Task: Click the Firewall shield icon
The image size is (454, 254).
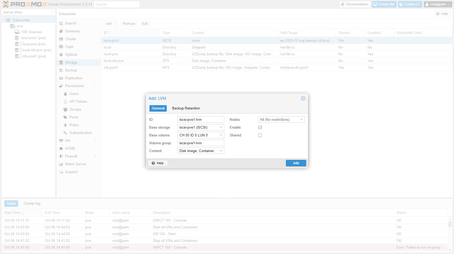Action: (61, 156)
